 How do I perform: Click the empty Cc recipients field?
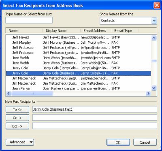[95, 117]
